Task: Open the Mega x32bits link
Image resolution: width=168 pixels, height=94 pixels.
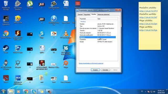Action: (x=148, y=24)
